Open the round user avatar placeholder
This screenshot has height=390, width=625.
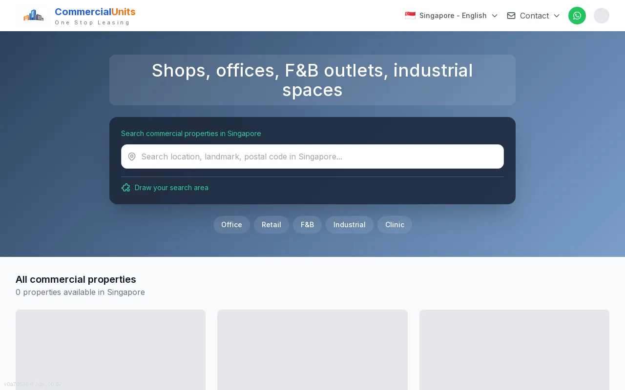click(x=602, y=16)
